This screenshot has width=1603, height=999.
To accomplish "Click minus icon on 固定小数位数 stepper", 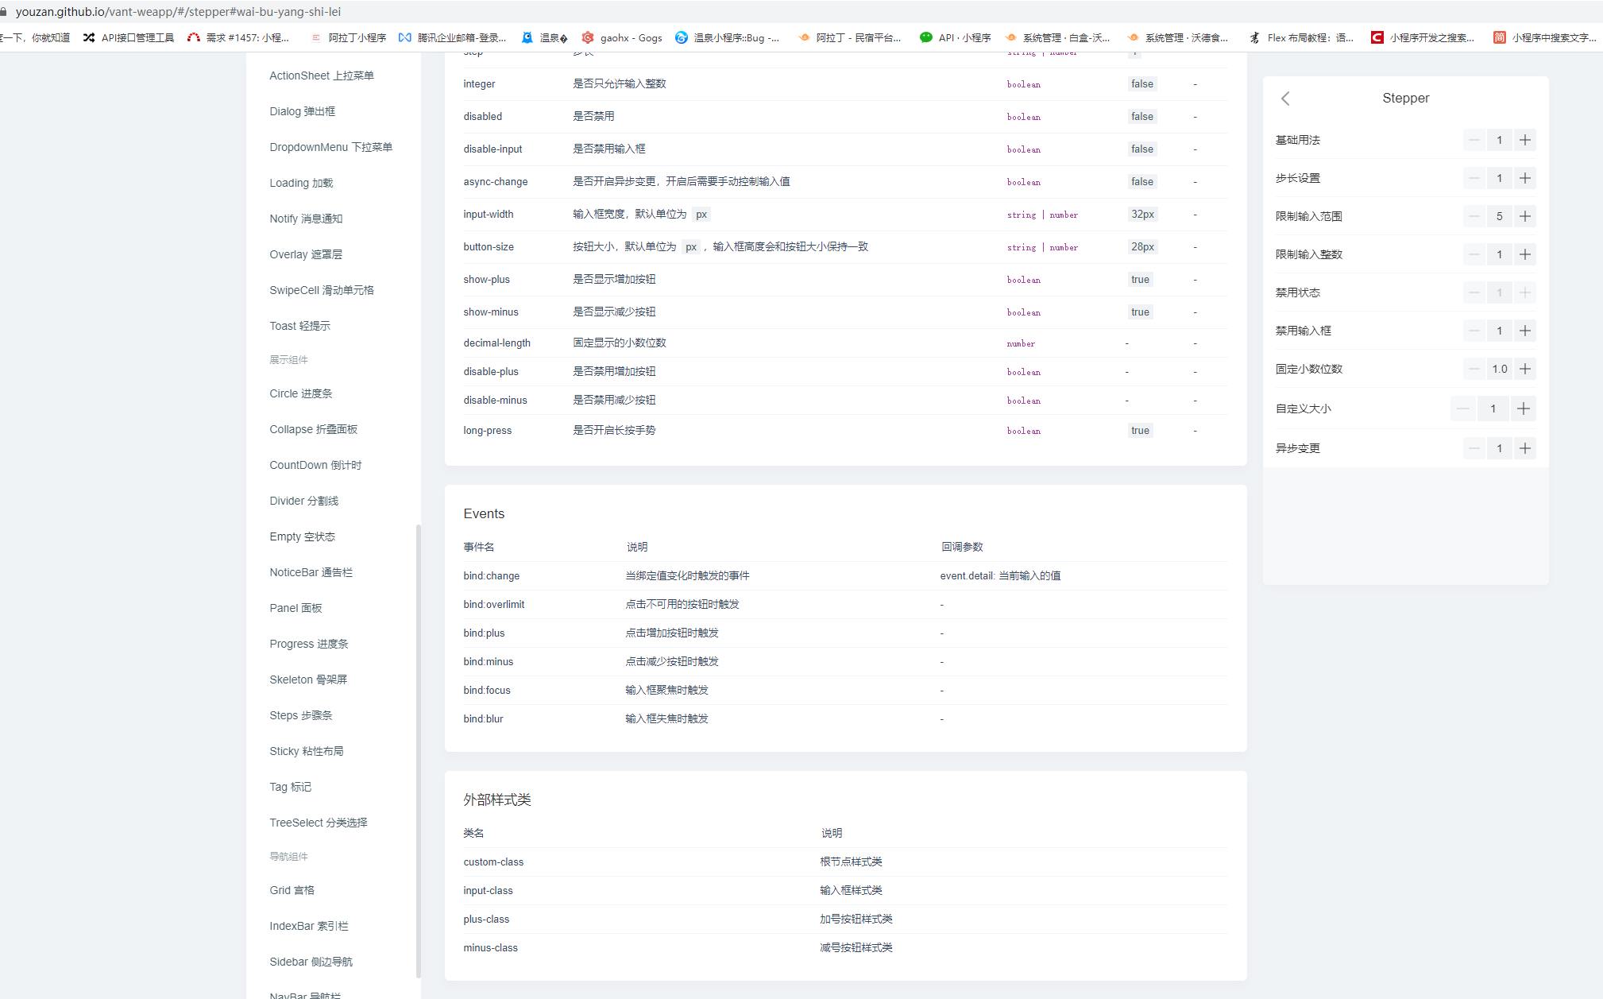I will 1474,369.
